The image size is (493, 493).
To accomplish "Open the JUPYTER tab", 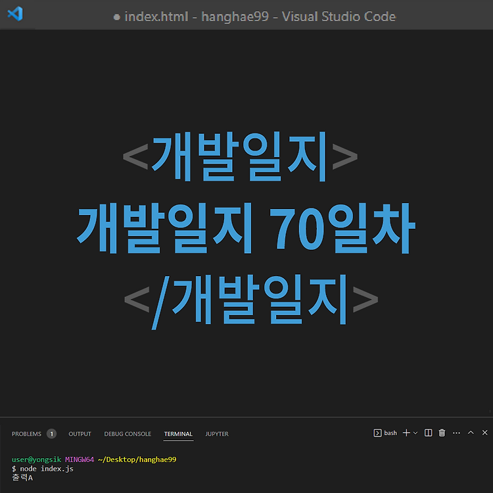I will point(217,434).
